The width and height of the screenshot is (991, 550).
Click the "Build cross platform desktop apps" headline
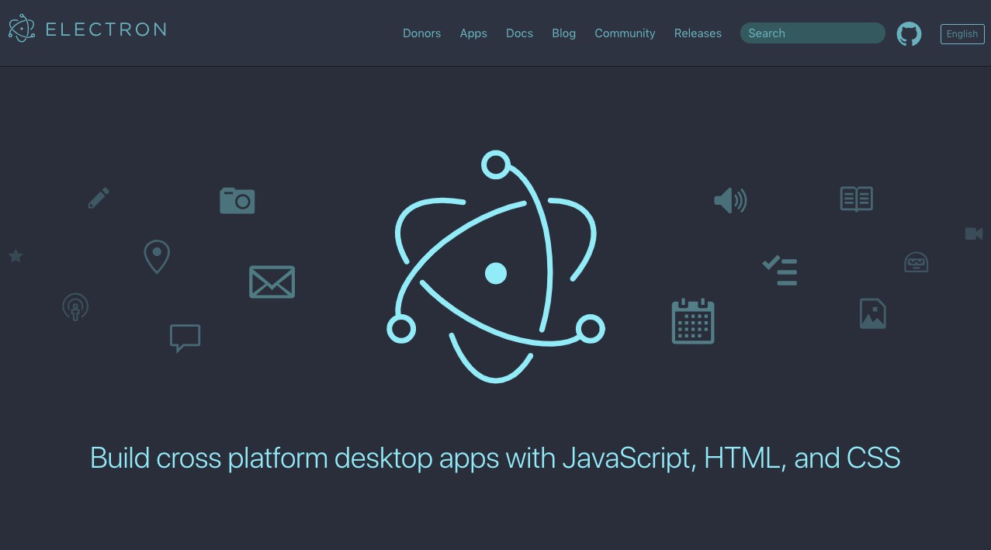(495, 458)
